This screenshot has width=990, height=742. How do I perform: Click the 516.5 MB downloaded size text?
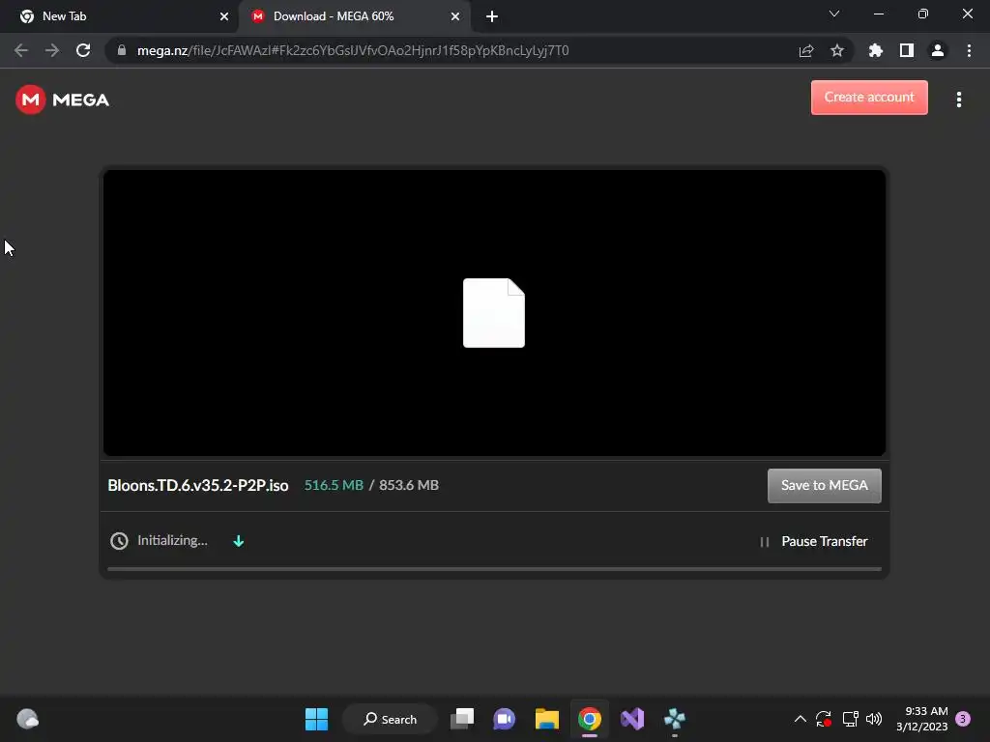pos(334,485)
